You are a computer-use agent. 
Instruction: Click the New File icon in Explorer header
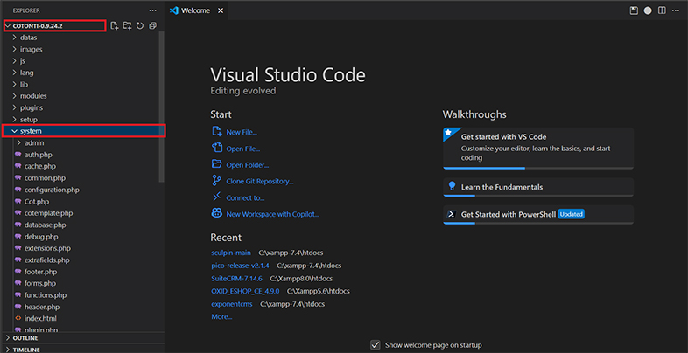click(x=115, y=26)
